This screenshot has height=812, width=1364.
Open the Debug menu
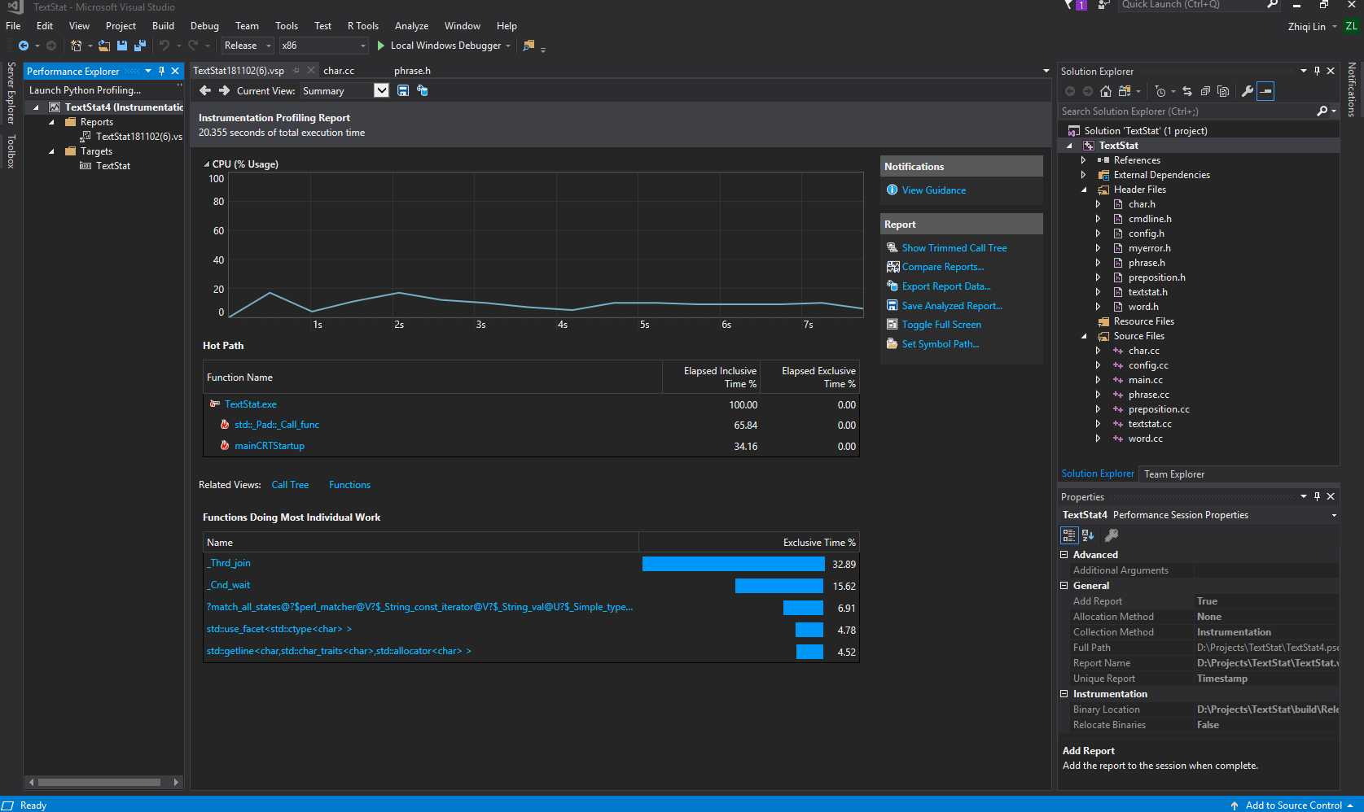(x=204, y=25)
